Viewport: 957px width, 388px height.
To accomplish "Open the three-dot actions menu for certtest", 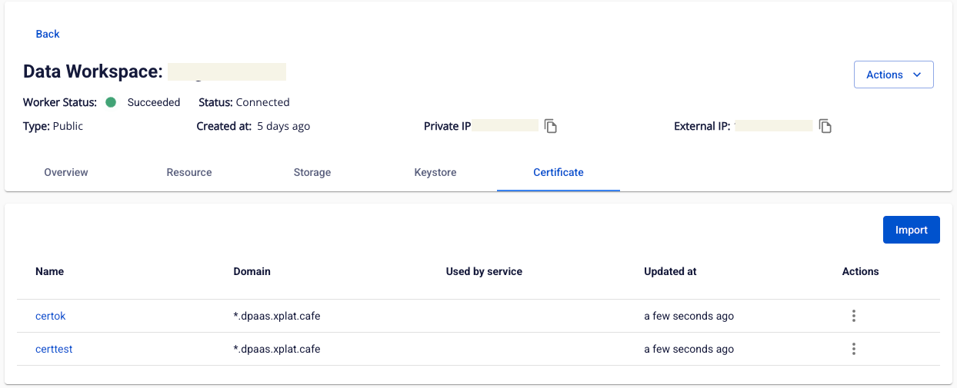I will point(854,349).
